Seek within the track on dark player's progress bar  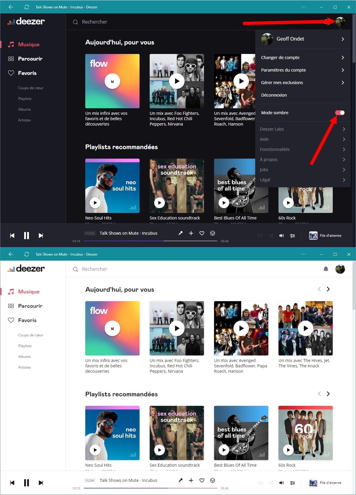tap(151, 241)
